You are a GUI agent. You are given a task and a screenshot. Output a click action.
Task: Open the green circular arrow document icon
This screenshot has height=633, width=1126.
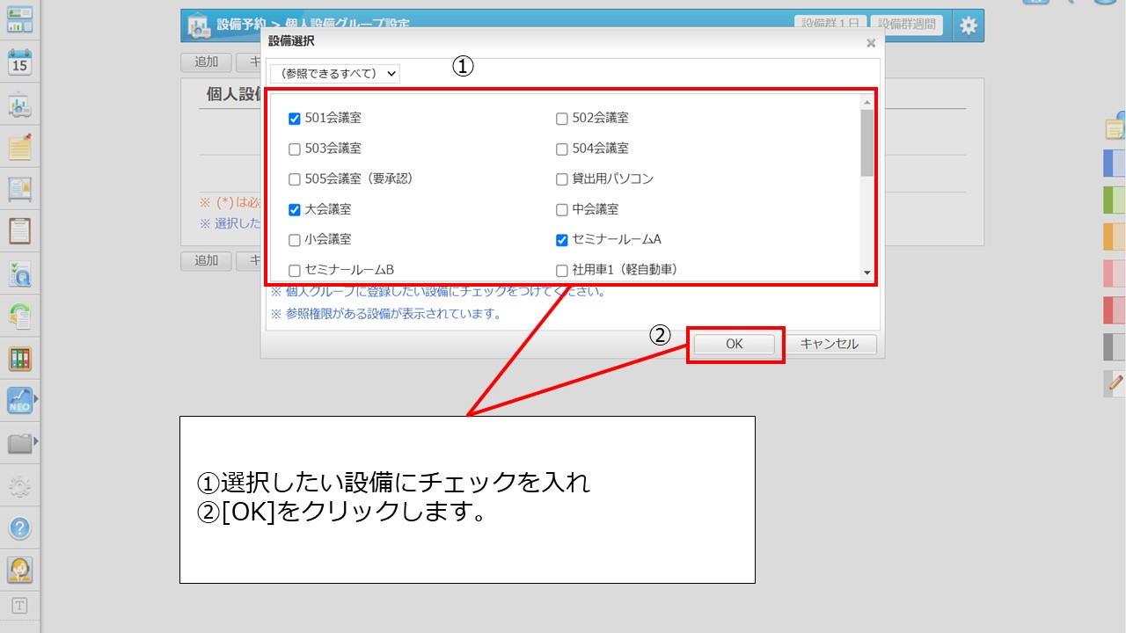tap(19, 316)
